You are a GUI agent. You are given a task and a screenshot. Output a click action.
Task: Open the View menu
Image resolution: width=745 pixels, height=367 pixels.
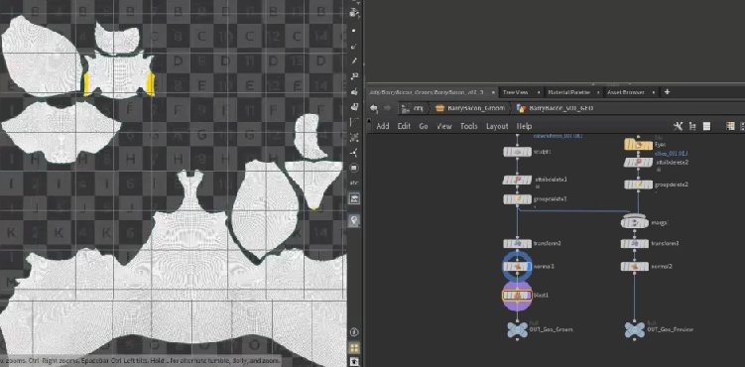pyautogui.click(x=443, y=126)
